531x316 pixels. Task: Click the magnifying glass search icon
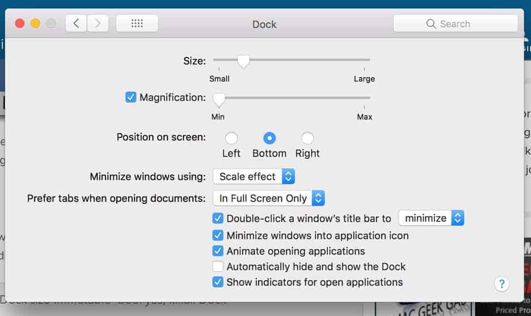[x=431, y=24]
